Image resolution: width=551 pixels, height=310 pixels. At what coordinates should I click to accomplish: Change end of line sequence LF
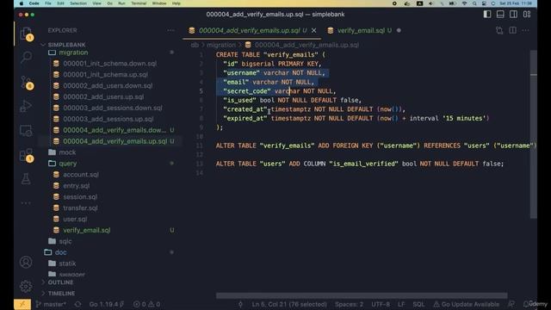click(401, 304)
